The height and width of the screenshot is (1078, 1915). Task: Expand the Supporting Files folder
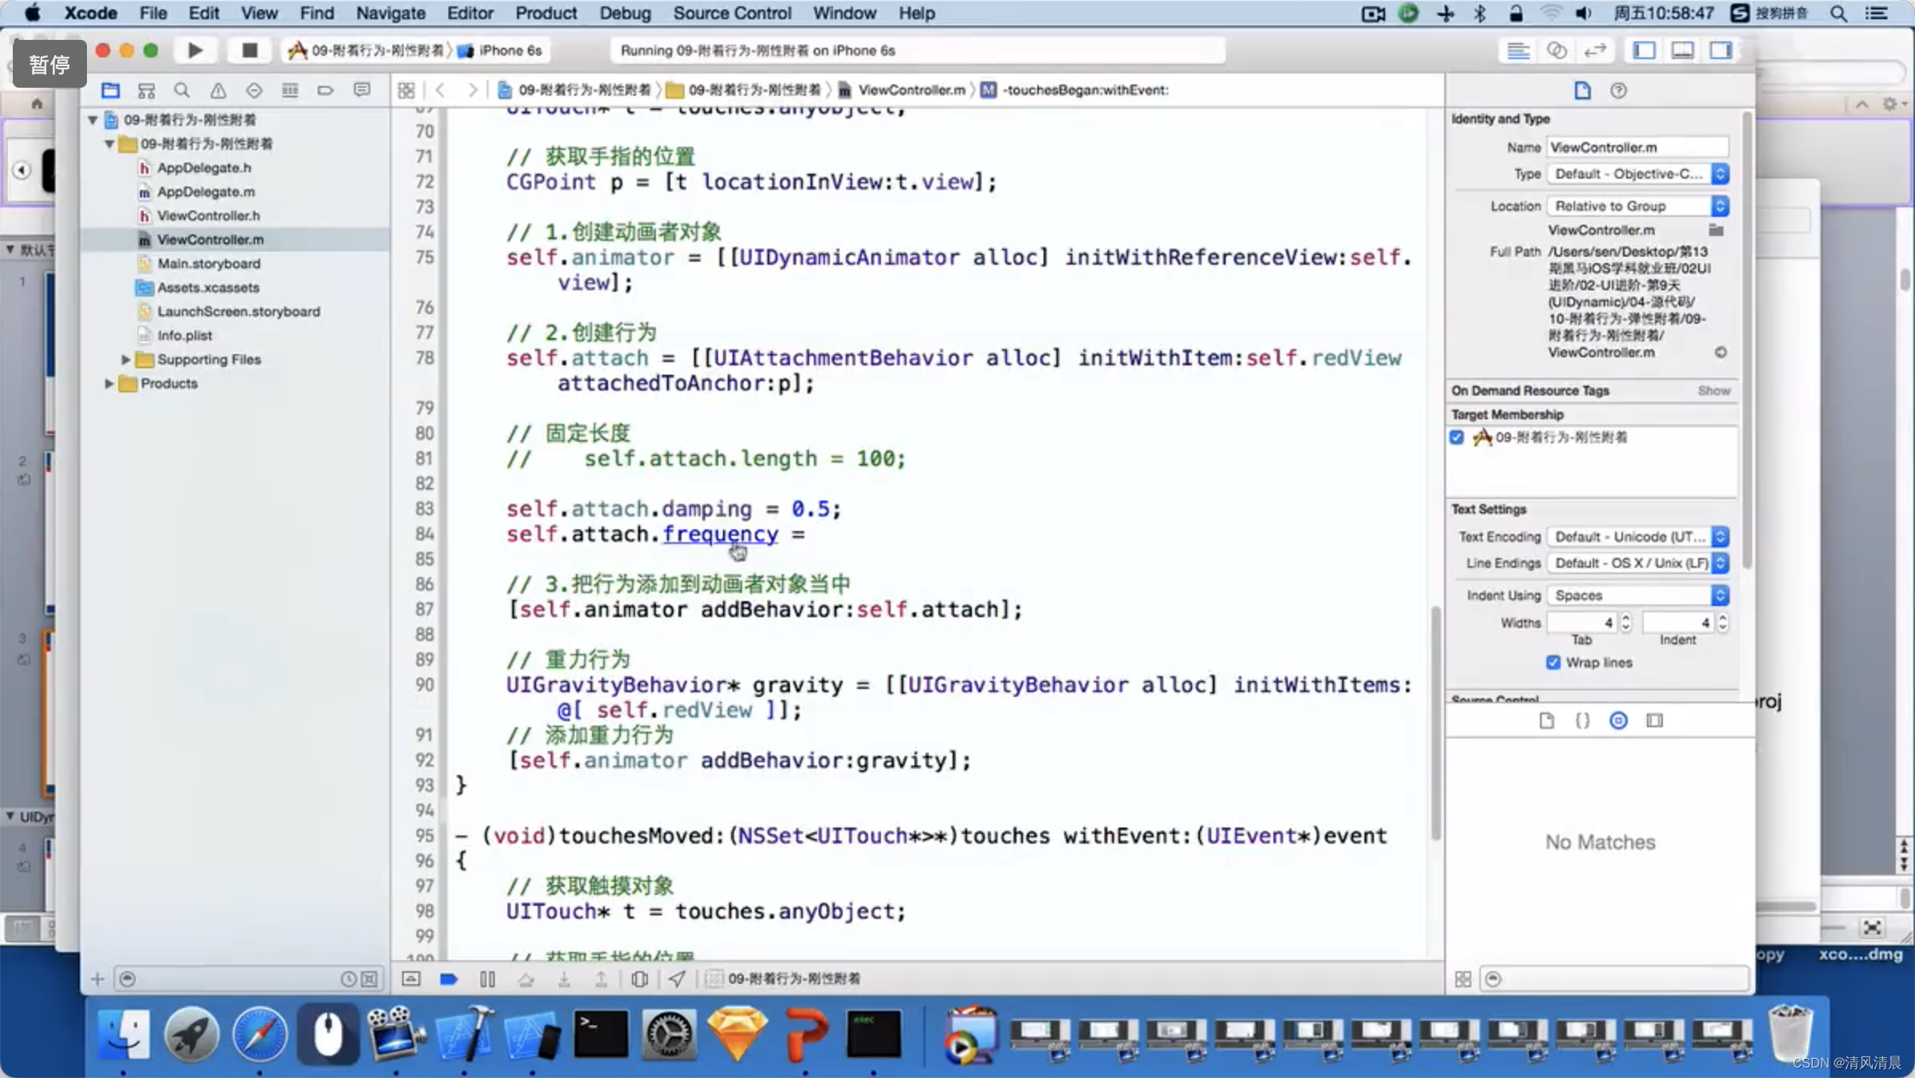click(x=125, y=359)
